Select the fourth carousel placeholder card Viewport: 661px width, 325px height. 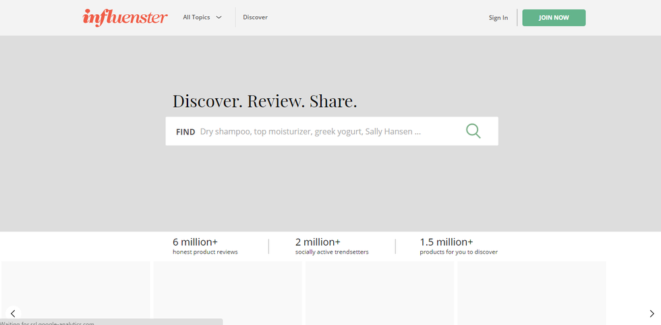(531, 289)
